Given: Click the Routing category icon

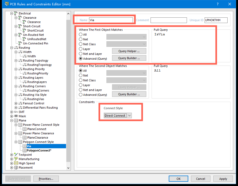Looking at the screenshot, I should click(16, 48).
